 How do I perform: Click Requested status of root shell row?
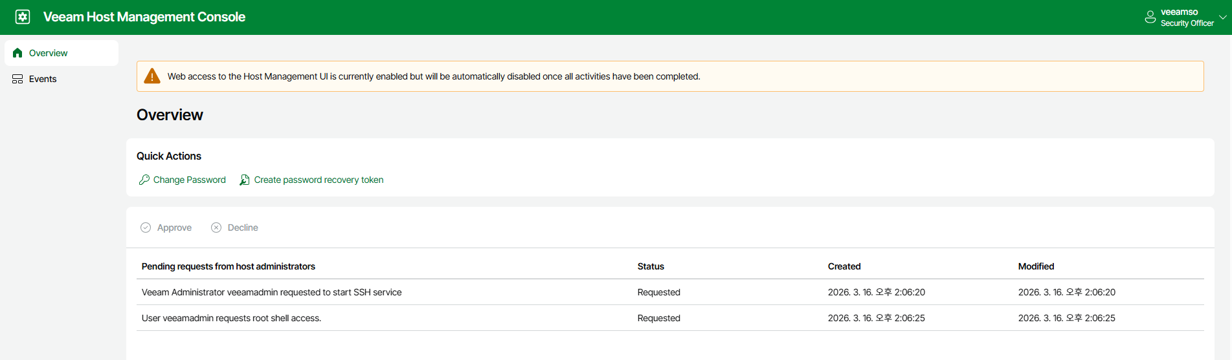point(659,318)
